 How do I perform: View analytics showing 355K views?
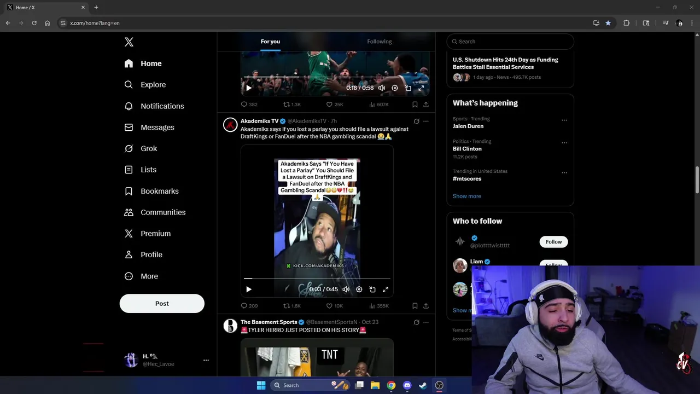[378, 306]
